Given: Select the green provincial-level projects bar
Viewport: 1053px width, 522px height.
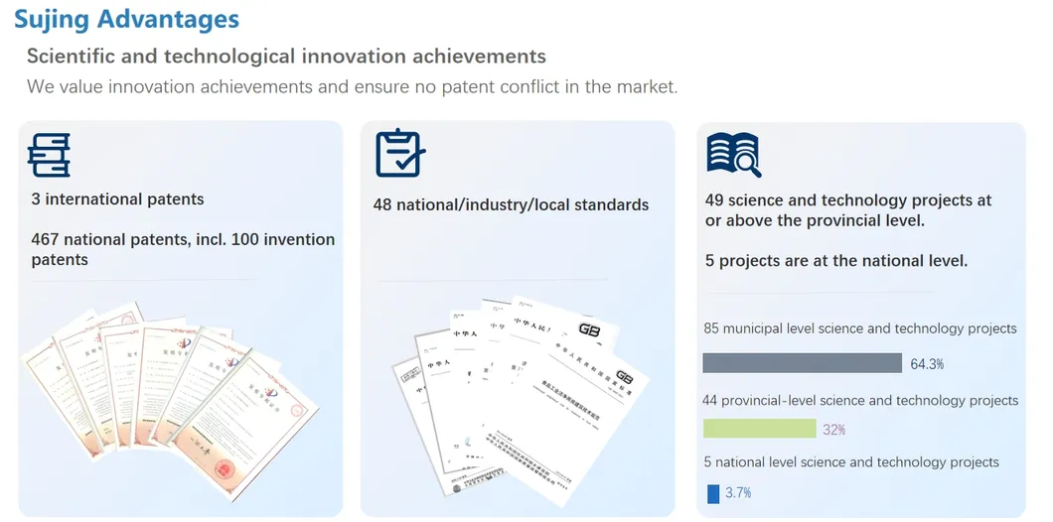Looking at the screenshot, I should pyautogui.click(x=759, y=429).
